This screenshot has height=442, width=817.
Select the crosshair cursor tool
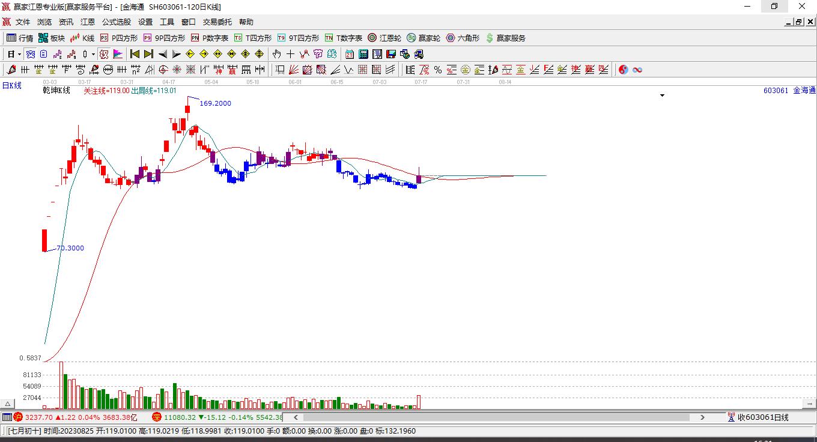(291, 54)
